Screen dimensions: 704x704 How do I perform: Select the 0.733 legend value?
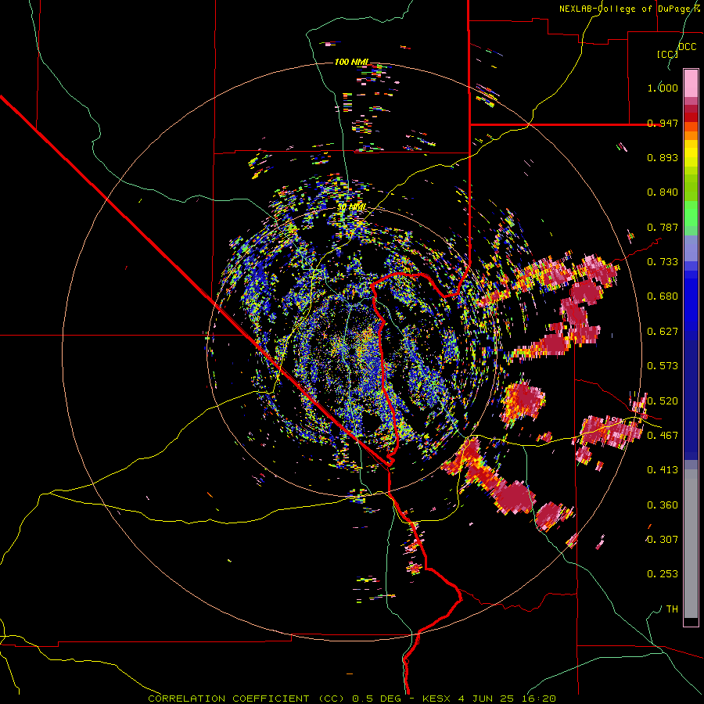(x=663, y=262)
